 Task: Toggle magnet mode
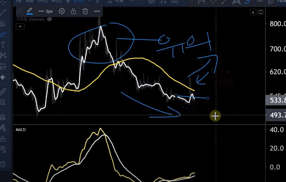click(3, 117)
